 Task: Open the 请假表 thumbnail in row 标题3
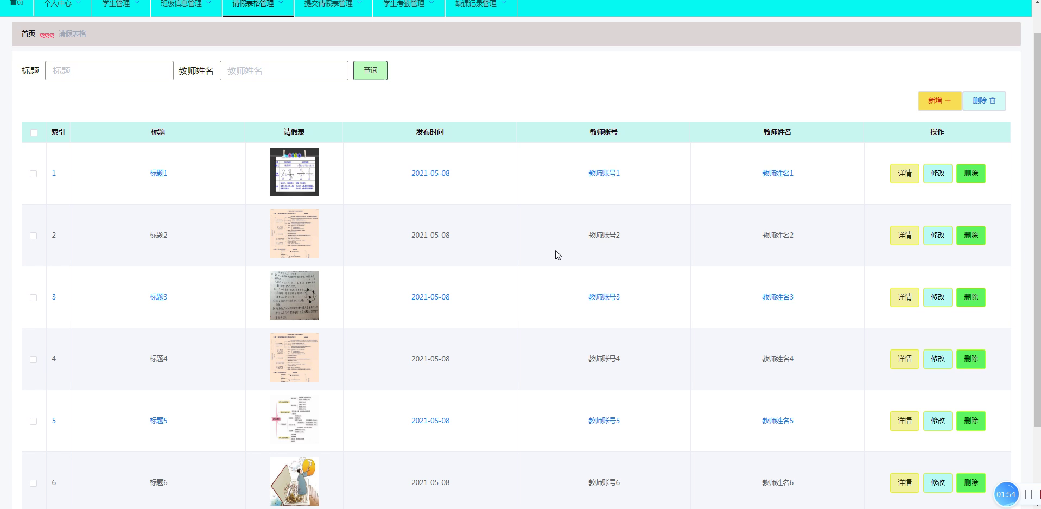coord(295,296)
